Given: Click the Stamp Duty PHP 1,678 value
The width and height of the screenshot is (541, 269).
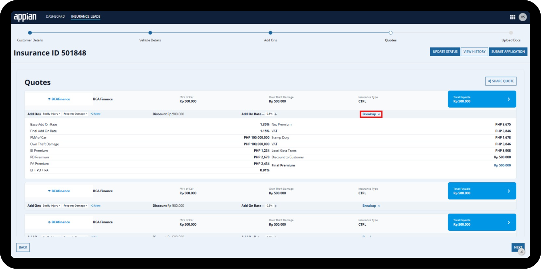Looking at the screenshot, I should [503, 138].
